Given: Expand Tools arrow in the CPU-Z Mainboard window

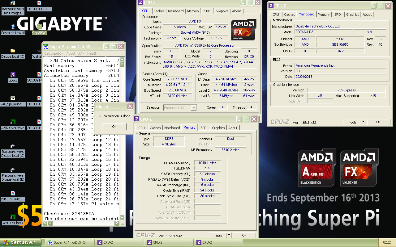Looking at the screenshot, I should [x=363, y=122].
